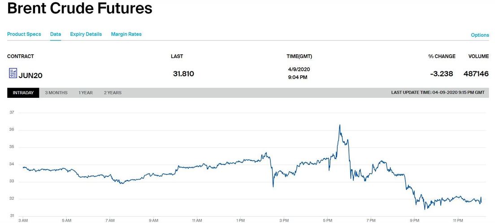
Task: Select the 3 MONTHS chart range
Action: (56, 93)
